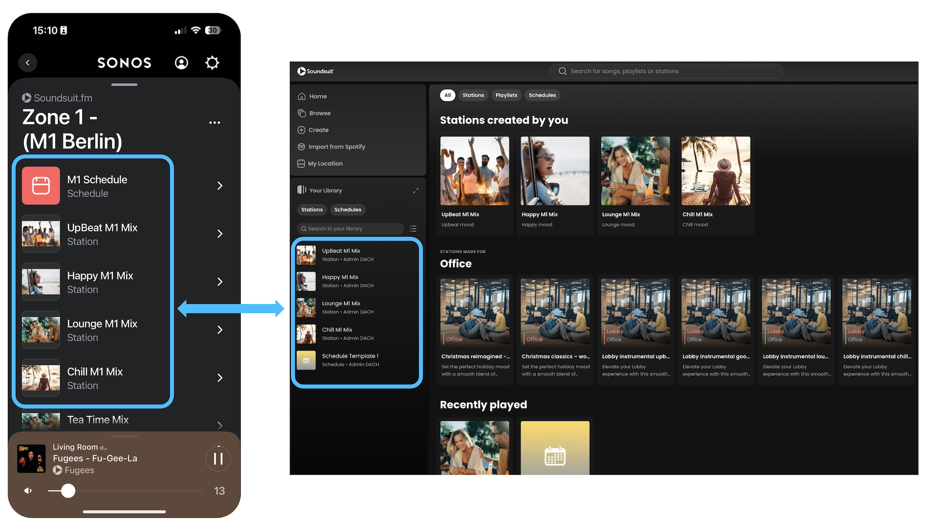Click Living Room label in now-playing bar
Image resolution: width=926 pixels, height=530 pixels.
[x=75, y=447]
